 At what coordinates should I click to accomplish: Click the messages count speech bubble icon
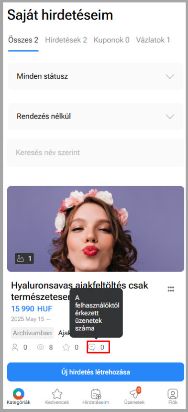(92, 347)
